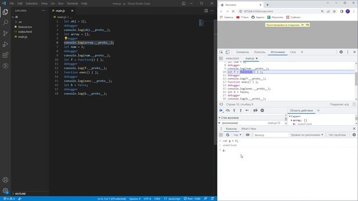The height and width of the screenshot is (201, 358).
Task: Open the Search view in VS Code
Action: [x=5, y=22]
